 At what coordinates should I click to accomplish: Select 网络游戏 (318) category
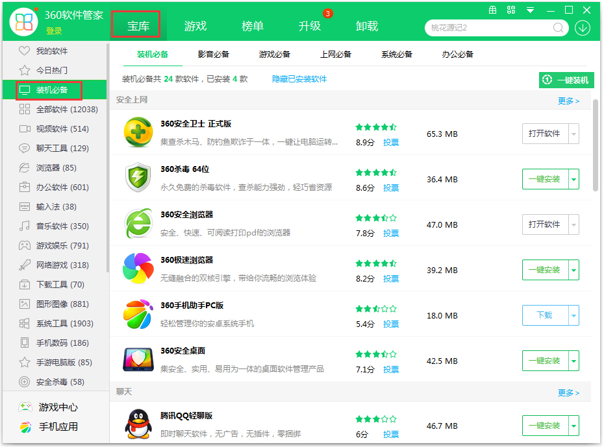click(x=55, y=265)
